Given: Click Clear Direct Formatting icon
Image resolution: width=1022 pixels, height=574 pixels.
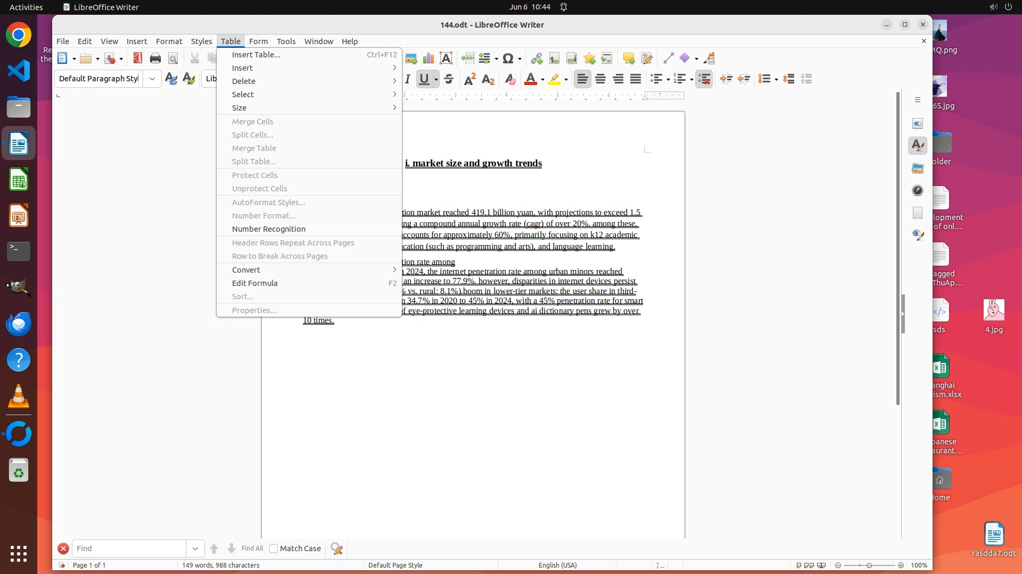Looking at the screenshot, I should 510,79.
